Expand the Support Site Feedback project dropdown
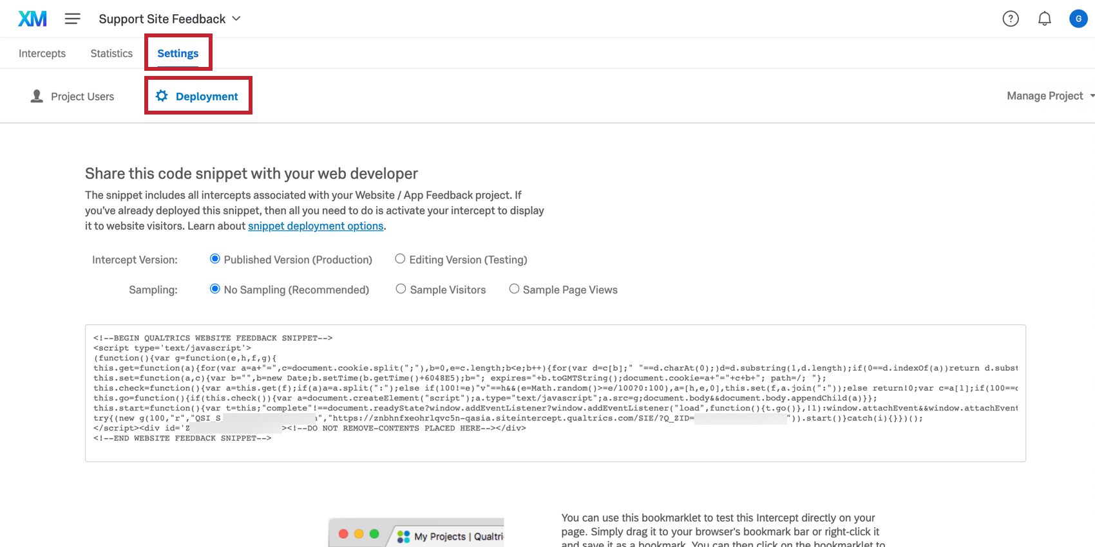 tap(169, 19)
